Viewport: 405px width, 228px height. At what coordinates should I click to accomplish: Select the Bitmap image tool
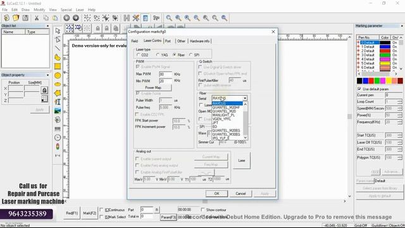tap(58, 111)
